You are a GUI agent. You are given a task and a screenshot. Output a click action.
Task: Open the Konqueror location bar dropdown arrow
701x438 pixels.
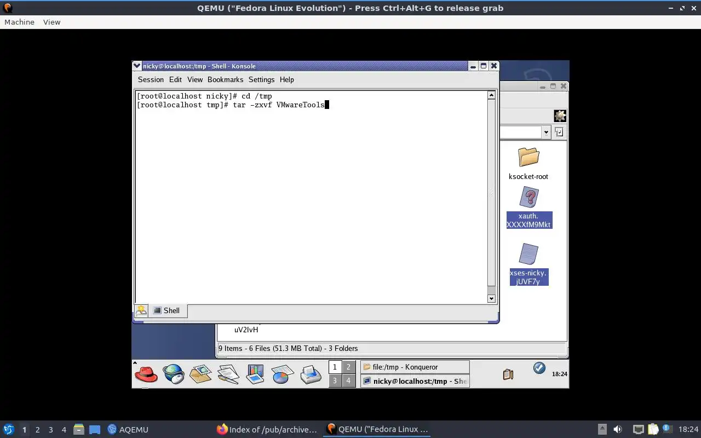point(546,132)
